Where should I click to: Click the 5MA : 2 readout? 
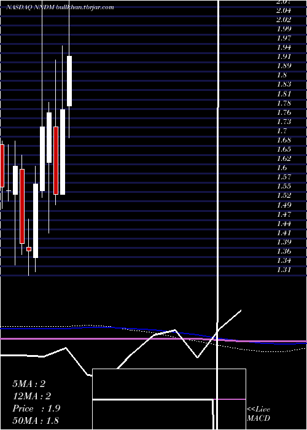click(29, 384)
